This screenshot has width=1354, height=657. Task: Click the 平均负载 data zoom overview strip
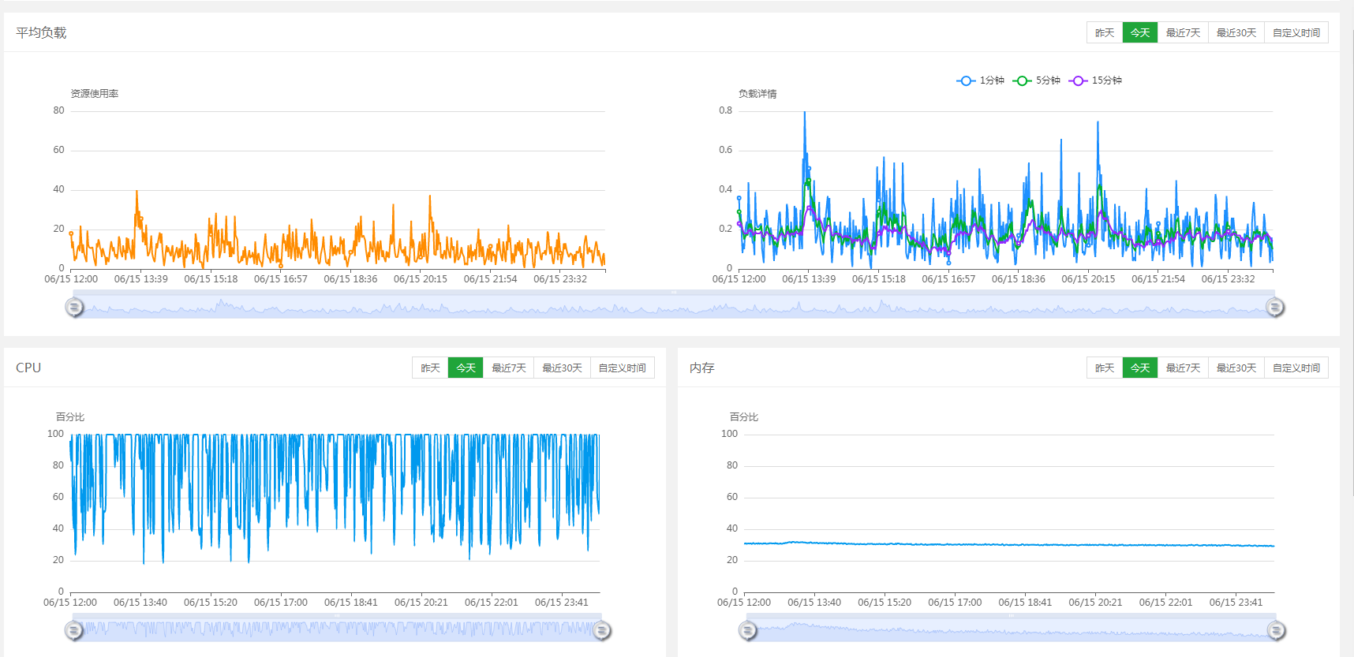(675, 304)
